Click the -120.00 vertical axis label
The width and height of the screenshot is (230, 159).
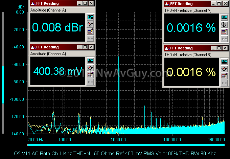point(17,117)
